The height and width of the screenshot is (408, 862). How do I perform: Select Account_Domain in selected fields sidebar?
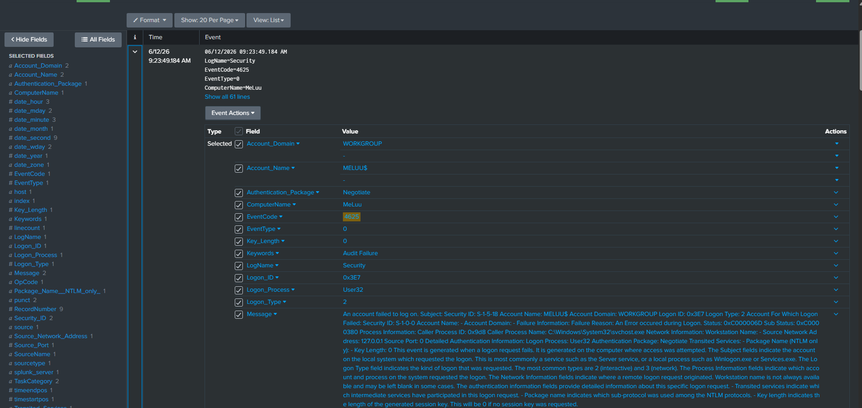pyautogui.click(x=38, y=66)
